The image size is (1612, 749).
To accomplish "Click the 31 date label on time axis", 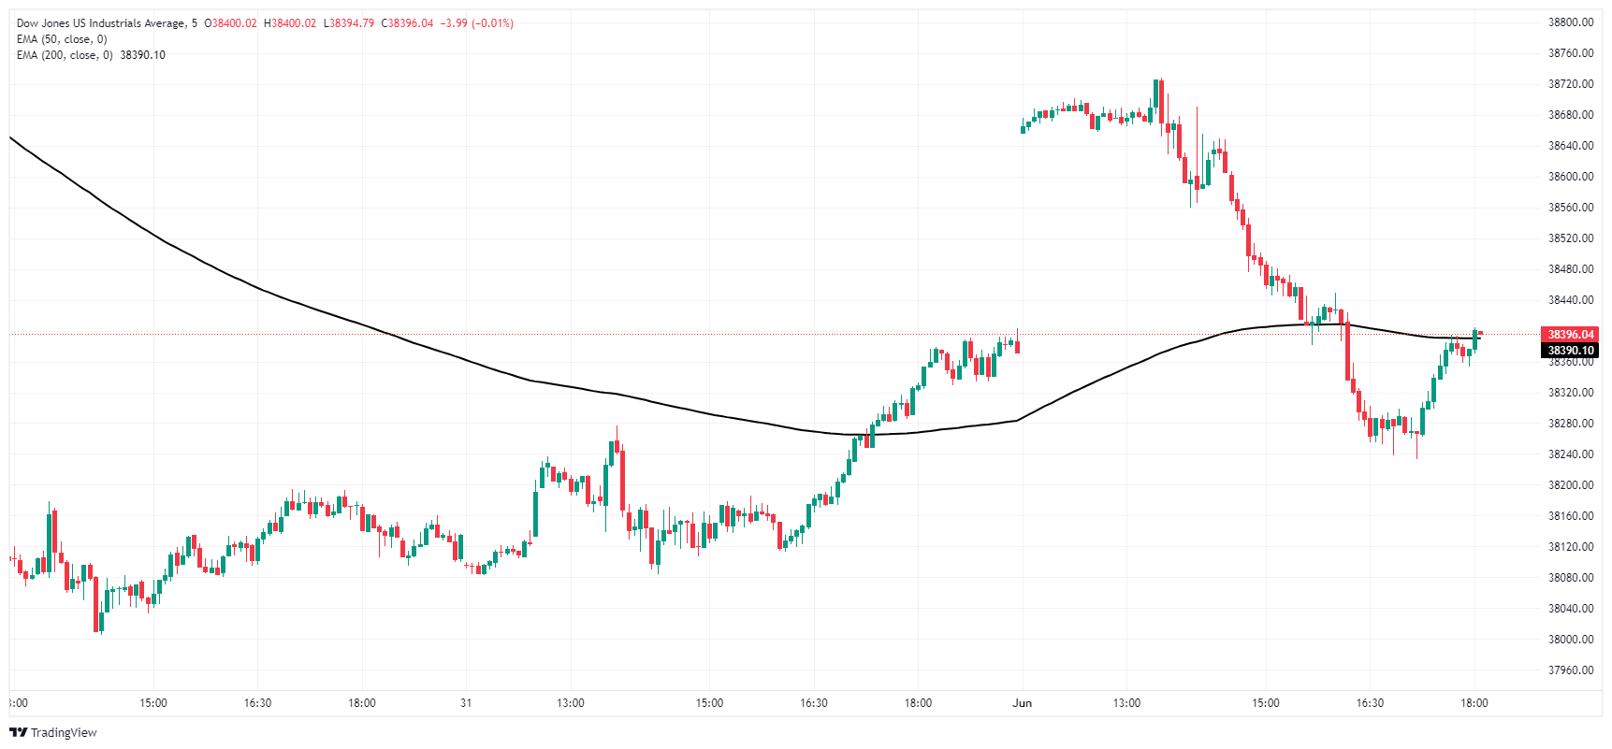I will 466,703.
